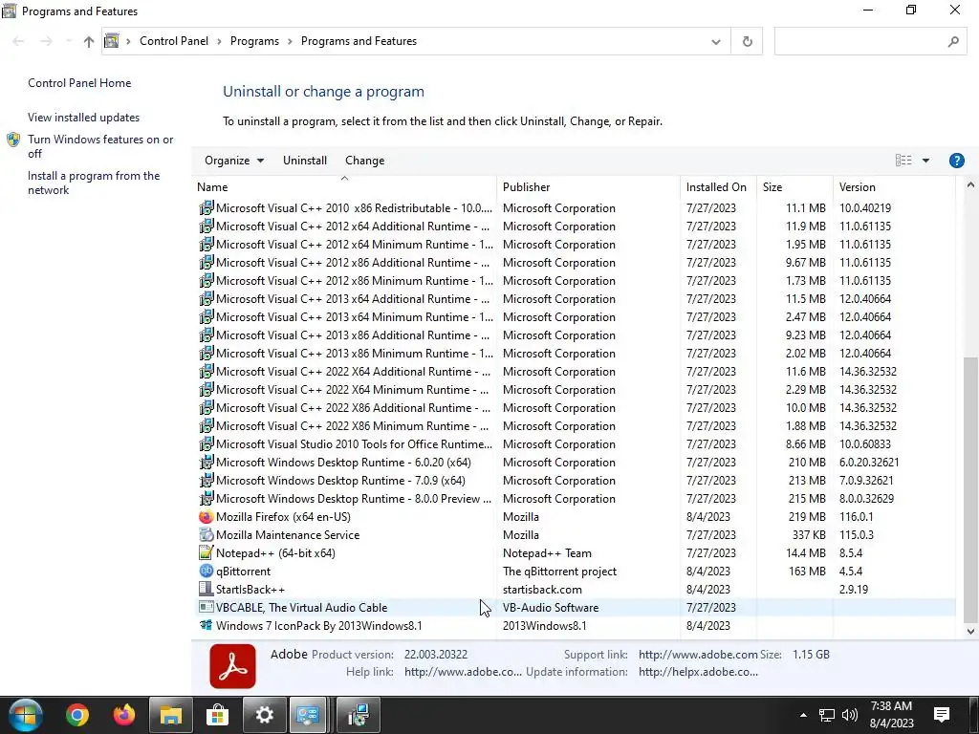Sort by Installed On column header
Image resolution: width=979 pixels, height=734 pixels.
(x=719, y=186)
